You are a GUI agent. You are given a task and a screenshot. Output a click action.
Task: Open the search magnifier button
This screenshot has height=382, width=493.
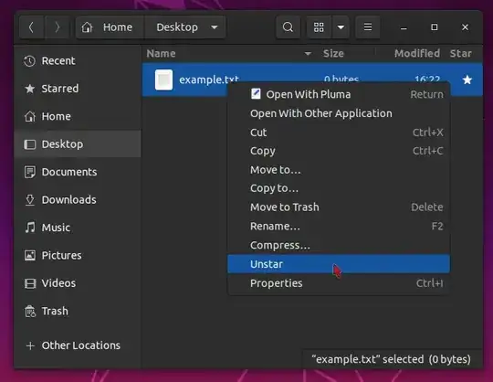click(x=288, y=27)
